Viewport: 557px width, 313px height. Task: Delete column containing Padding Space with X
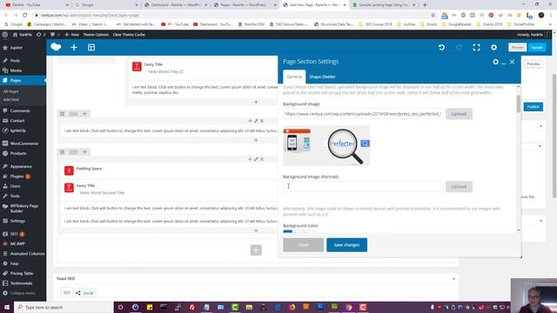262,159
